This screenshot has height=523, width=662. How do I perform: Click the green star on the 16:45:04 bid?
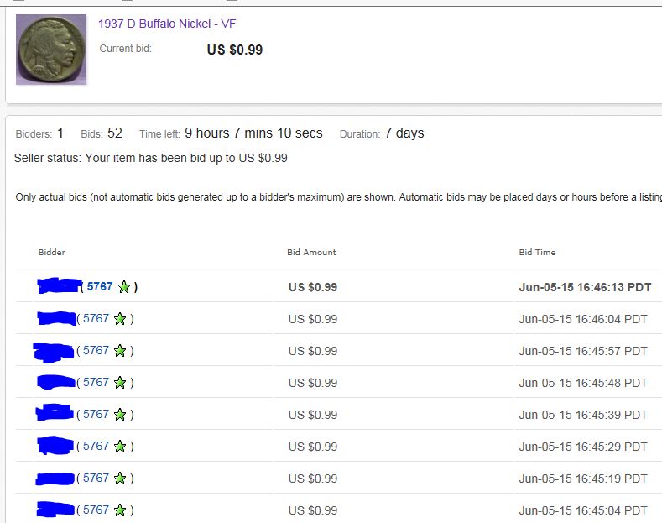click(120, 510)
